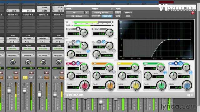Click the orange LMF gain knob
This screenshot has width=200, height=112.
click(x=110, y=85)
